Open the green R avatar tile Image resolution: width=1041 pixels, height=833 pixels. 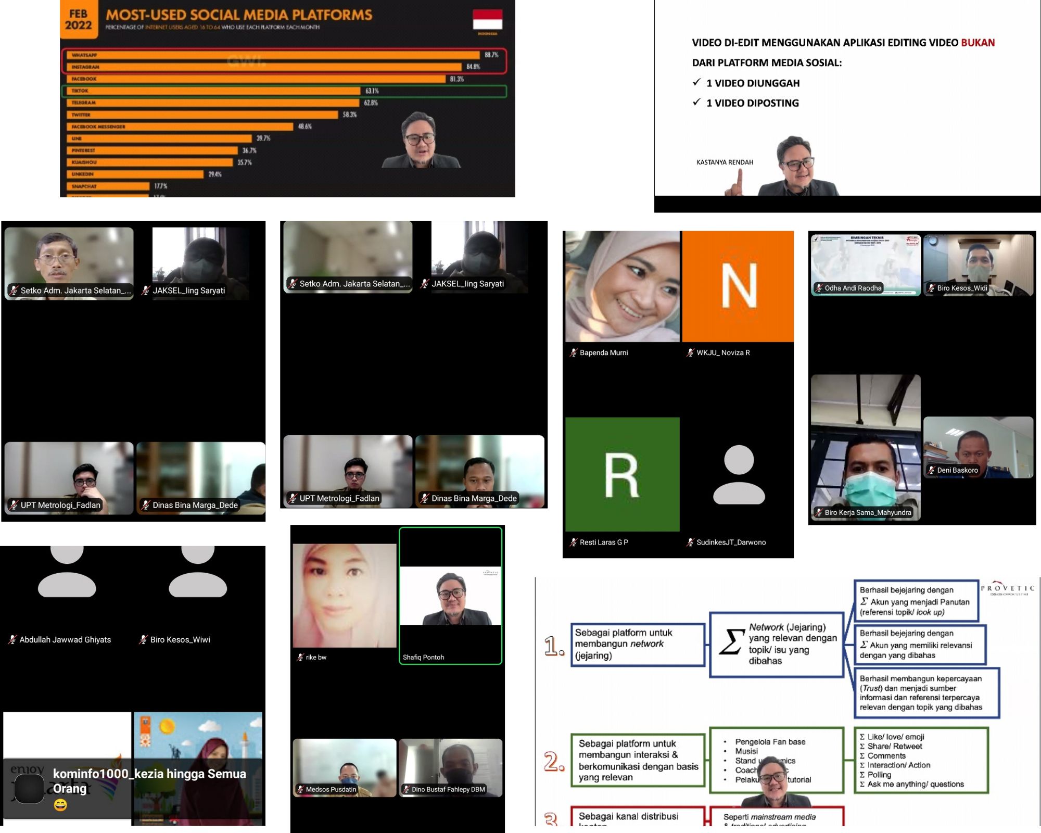click(x=622, y=474)
